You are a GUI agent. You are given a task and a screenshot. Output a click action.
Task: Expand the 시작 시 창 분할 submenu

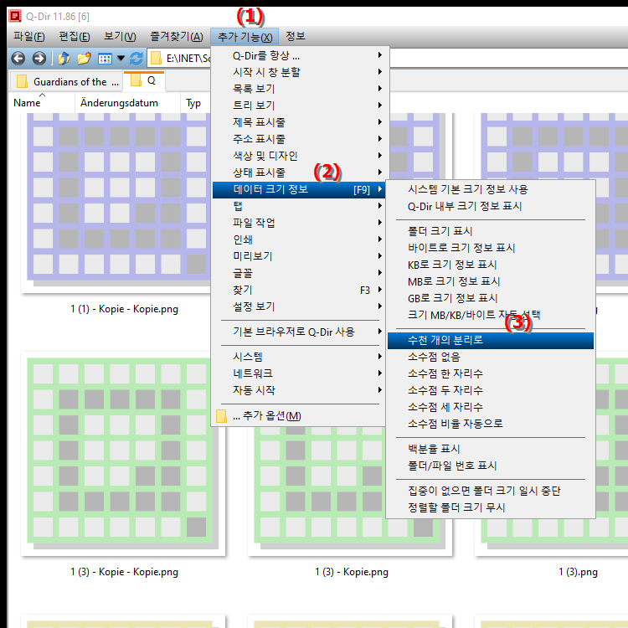pyautogui.click(x=298, y=72)
